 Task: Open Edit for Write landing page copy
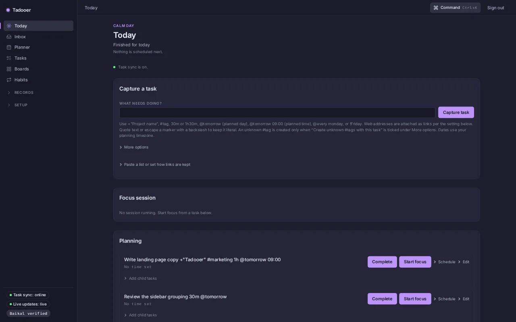pos(463,262)
